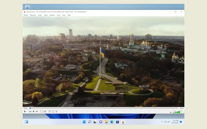Close the VLC window

[181, 12]
